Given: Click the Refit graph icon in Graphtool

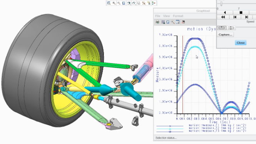Looking at the screenshot, I should pos(177,22).
